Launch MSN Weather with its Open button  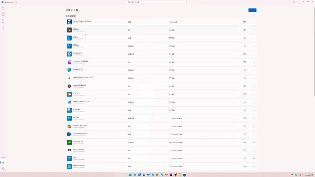point(244,94)
